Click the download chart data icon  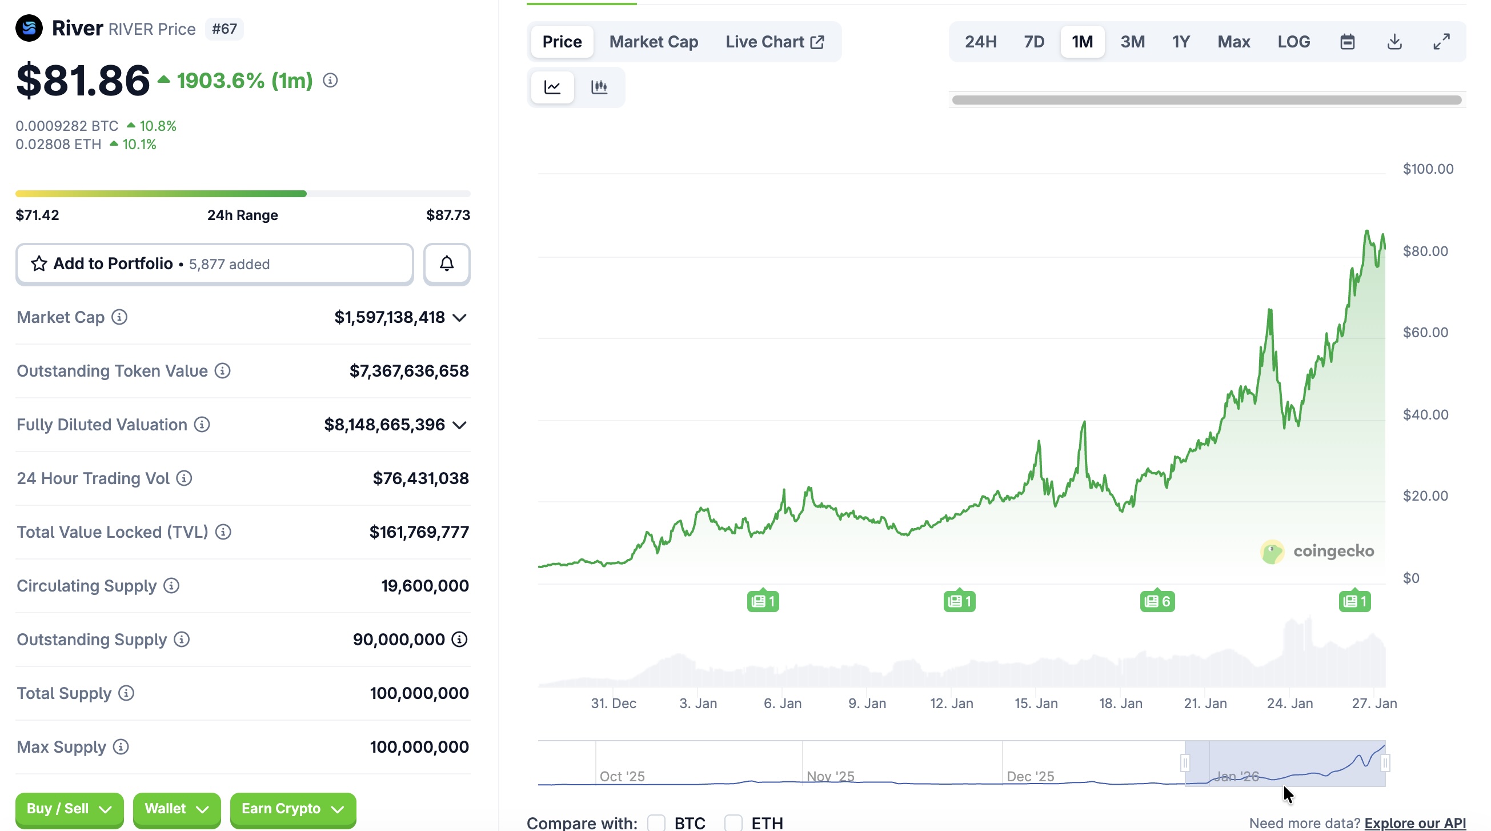pos(1394,42)
